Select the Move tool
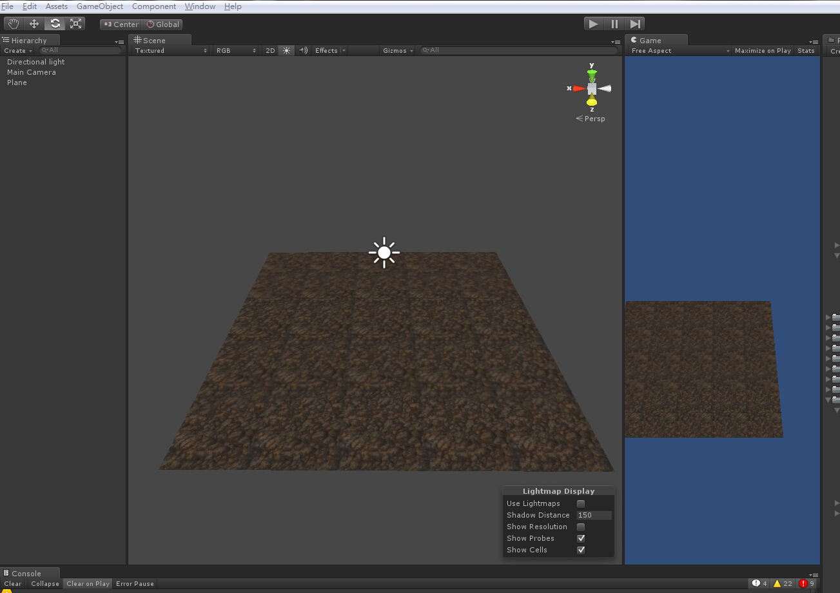Viewport: 840px width, 593px height. pos(34,24)
